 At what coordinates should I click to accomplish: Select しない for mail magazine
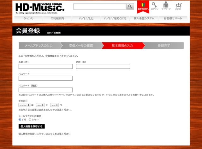pyautogui.click(x=30, y=120)
